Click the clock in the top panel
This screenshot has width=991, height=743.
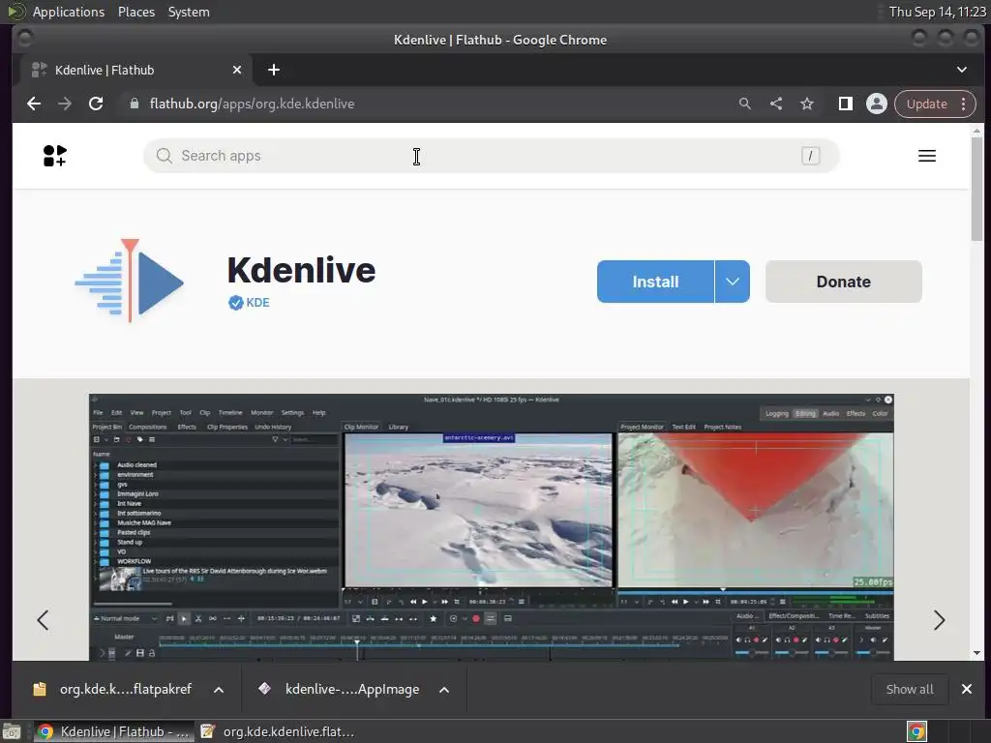click(937, 12)
